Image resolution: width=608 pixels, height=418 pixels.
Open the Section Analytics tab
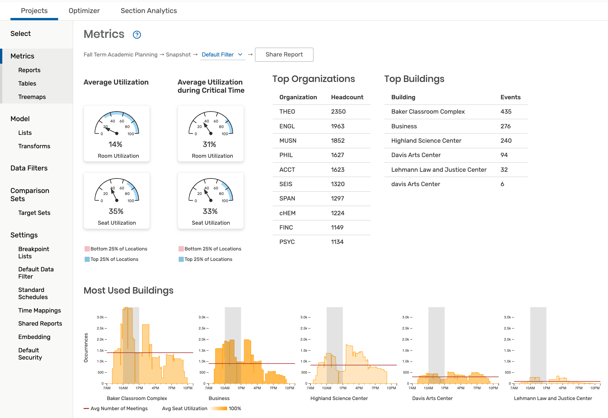(x=149, y=10)
